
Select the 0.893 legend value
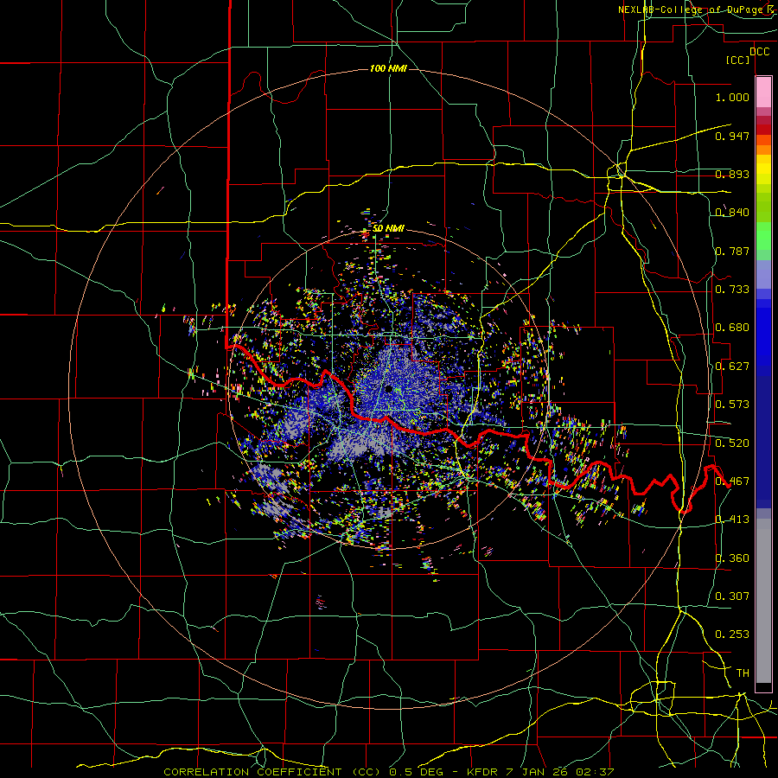(732, 174)
